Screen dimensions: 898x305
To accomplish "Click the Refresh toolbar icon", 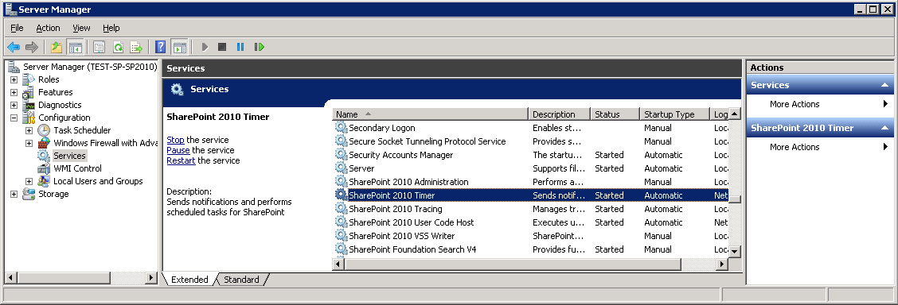I will pyautogui.click(x=118, y=47).
